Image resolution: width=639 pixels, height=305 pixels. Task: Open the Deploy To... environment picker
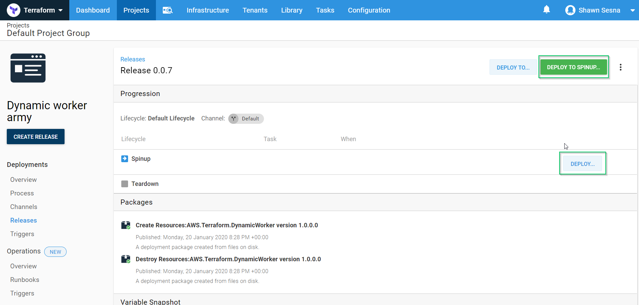(x=513, y=67)
